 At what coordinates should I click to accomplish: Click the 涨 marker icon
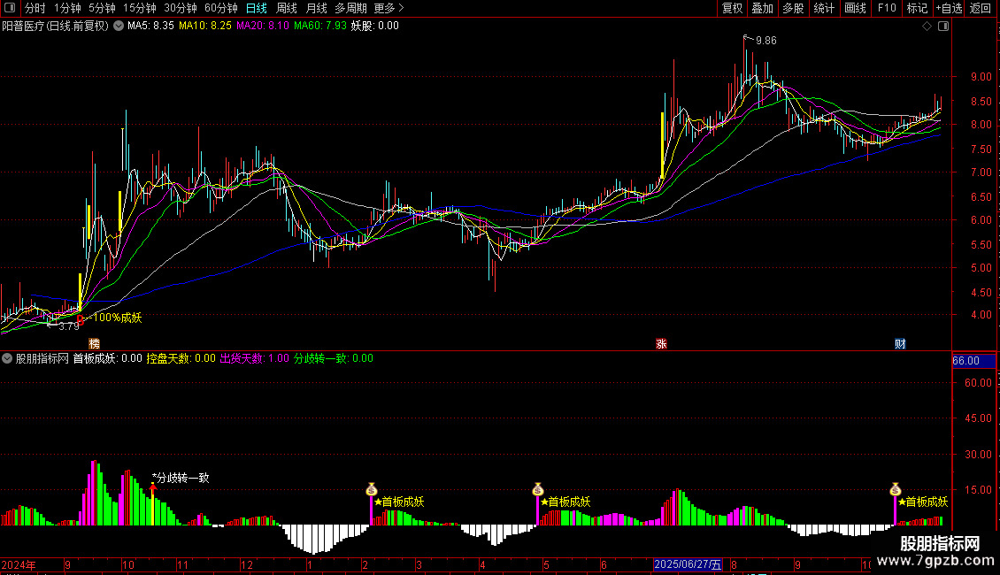[661, 344]
